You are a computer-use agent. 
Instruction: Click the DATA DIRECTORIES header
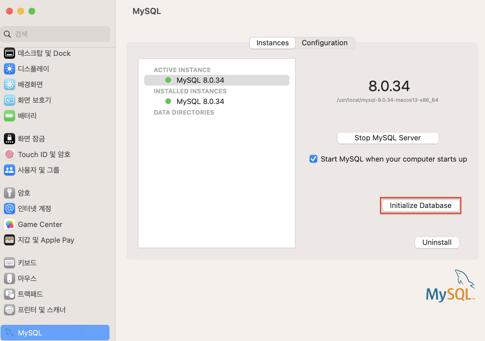tap(184, 112)
